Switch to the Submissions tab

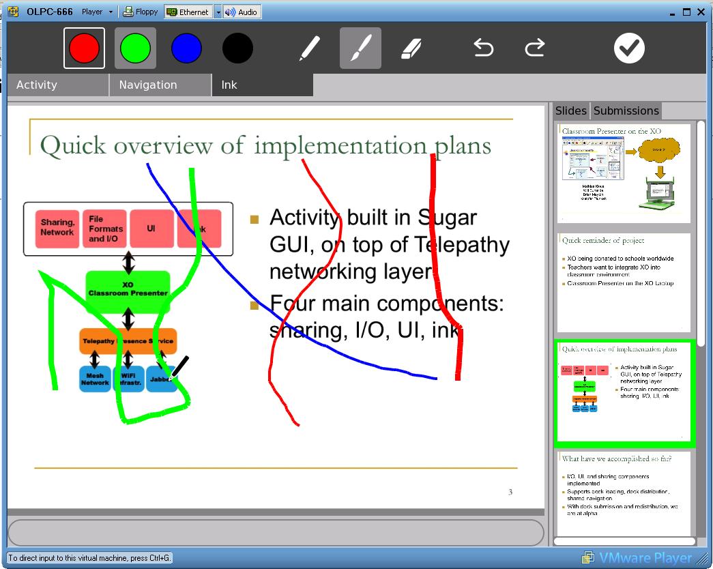click(x=626, y=111)
